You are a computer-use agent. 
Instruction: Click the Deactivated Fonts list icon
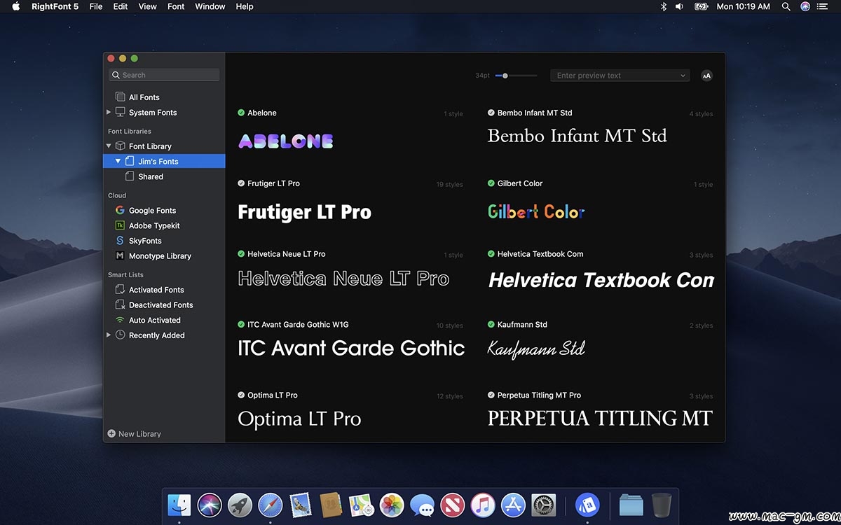(x=120, y=305)
